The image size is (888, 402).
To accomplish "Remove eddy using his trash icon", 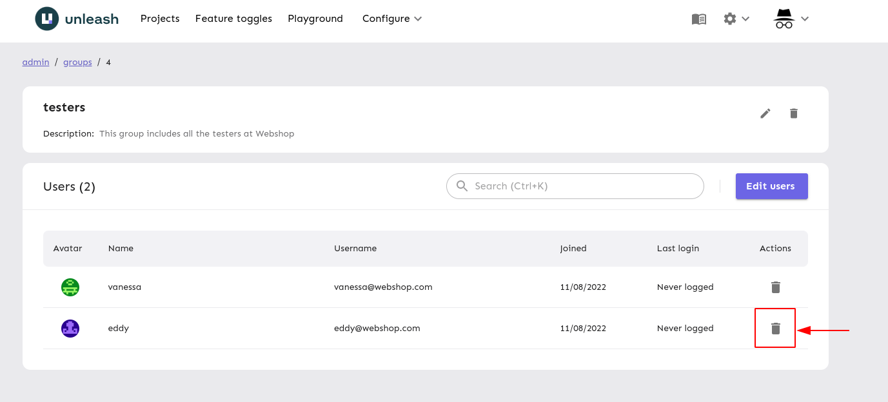I will 775,328.
